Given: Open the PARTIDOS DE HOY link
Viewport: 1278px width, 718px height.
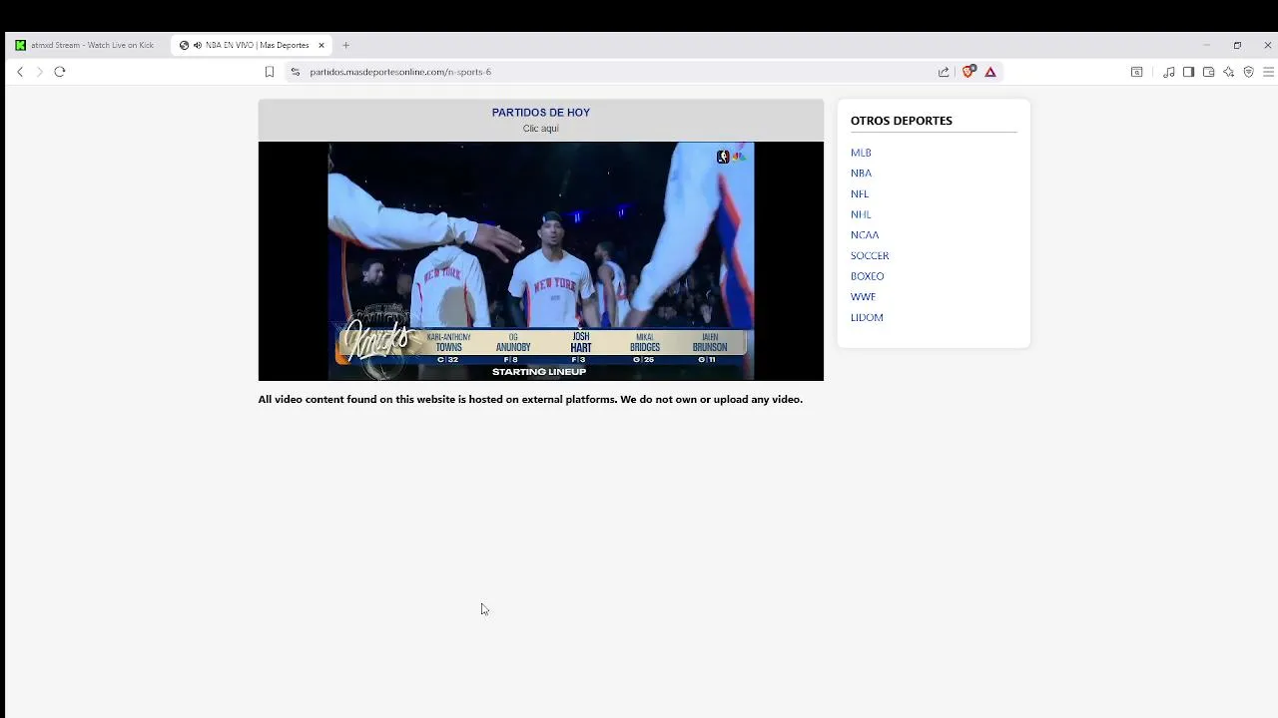Looking at the screenshot, I should pos(541,113).
